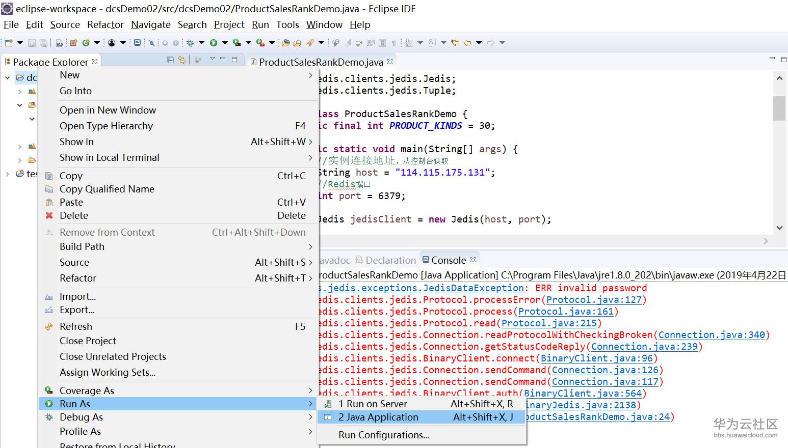
Task: Open the Package Explorer View Menu triangle
Action: pyautogui.click(x=213, y=59)
